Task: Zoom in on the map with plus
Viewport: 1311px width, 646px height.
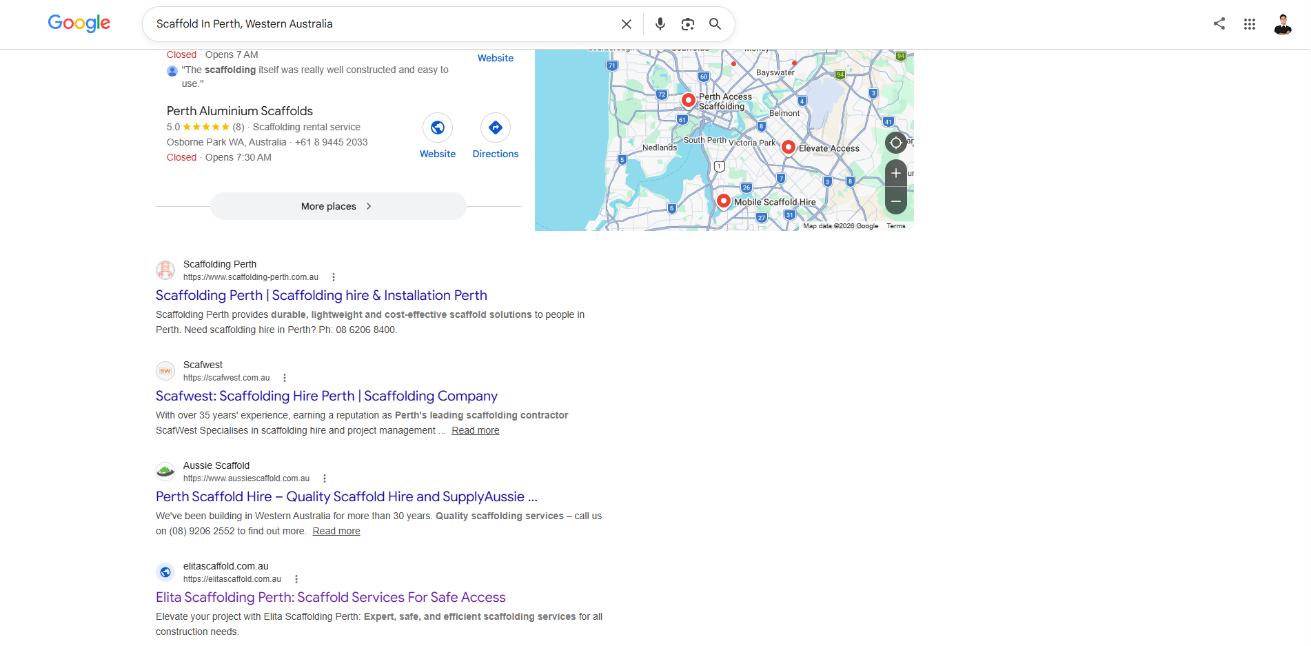Action: click(896, 173)
